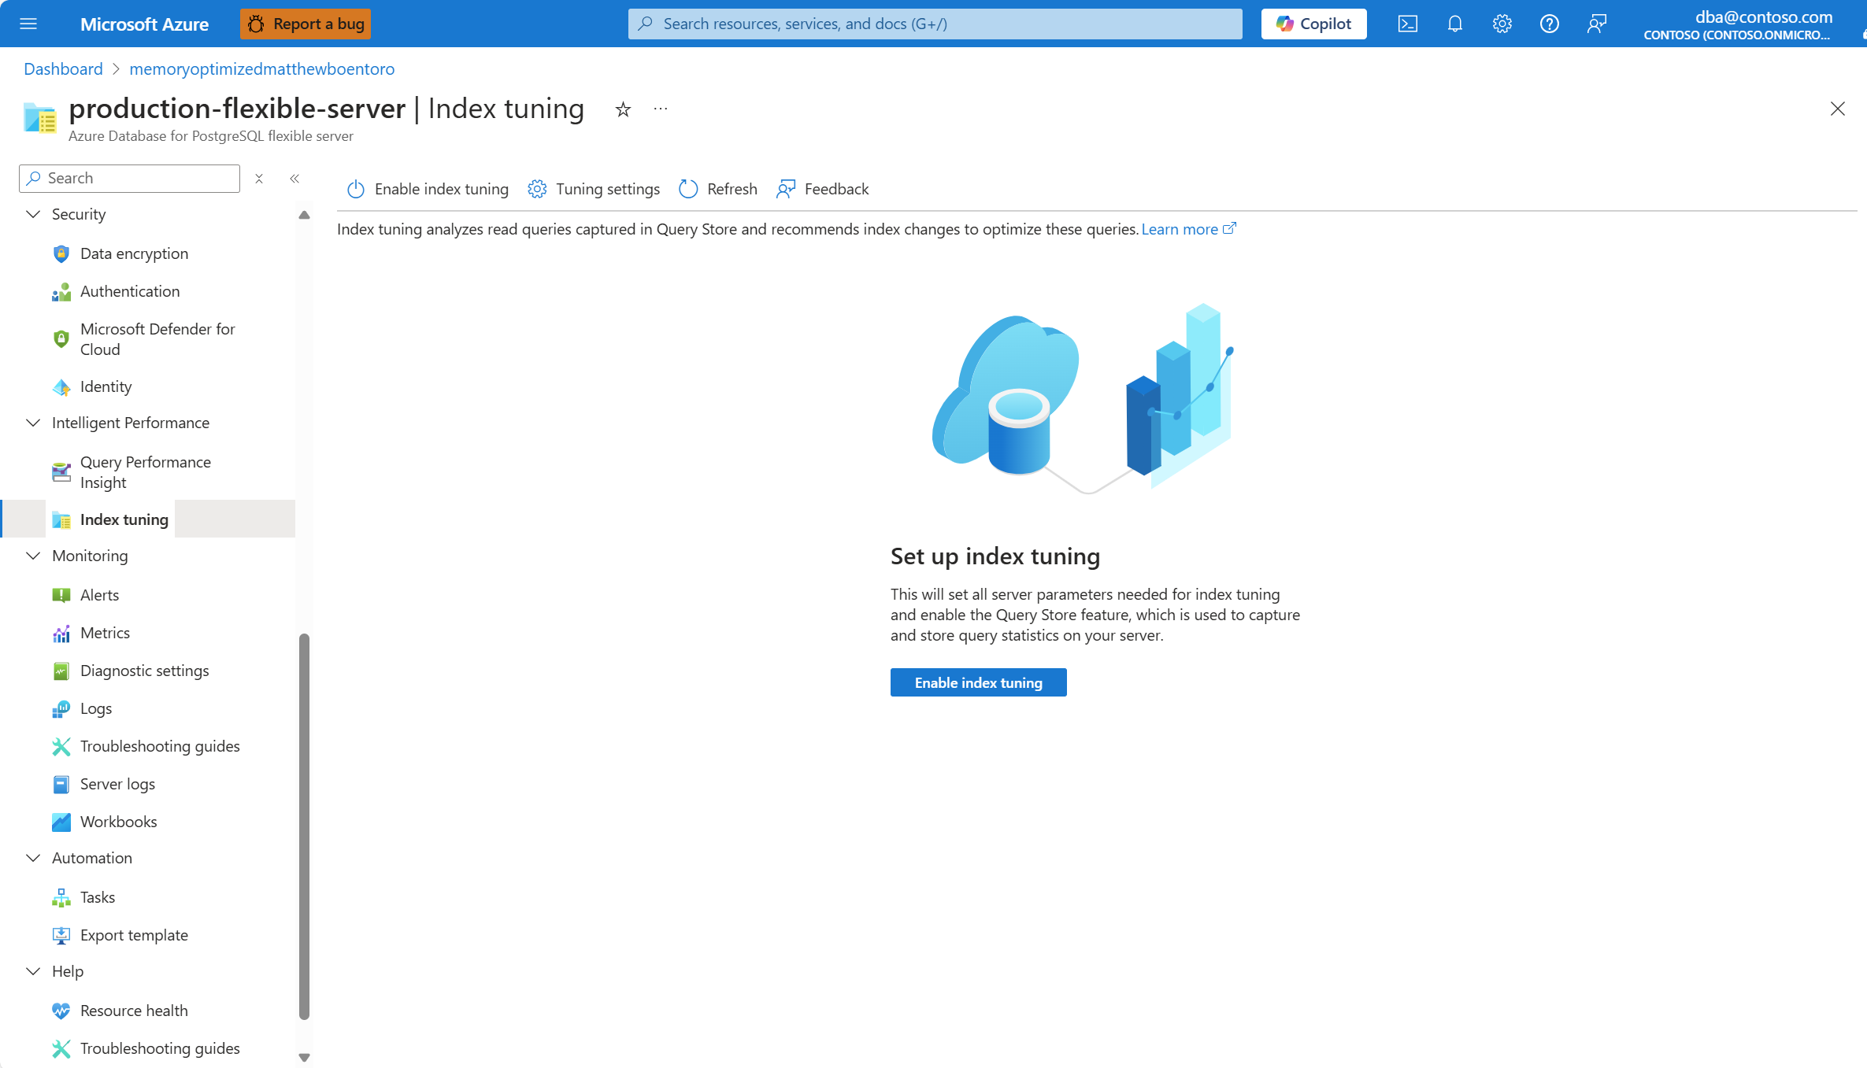Collapse the sidebar with the double chevron

294,179
